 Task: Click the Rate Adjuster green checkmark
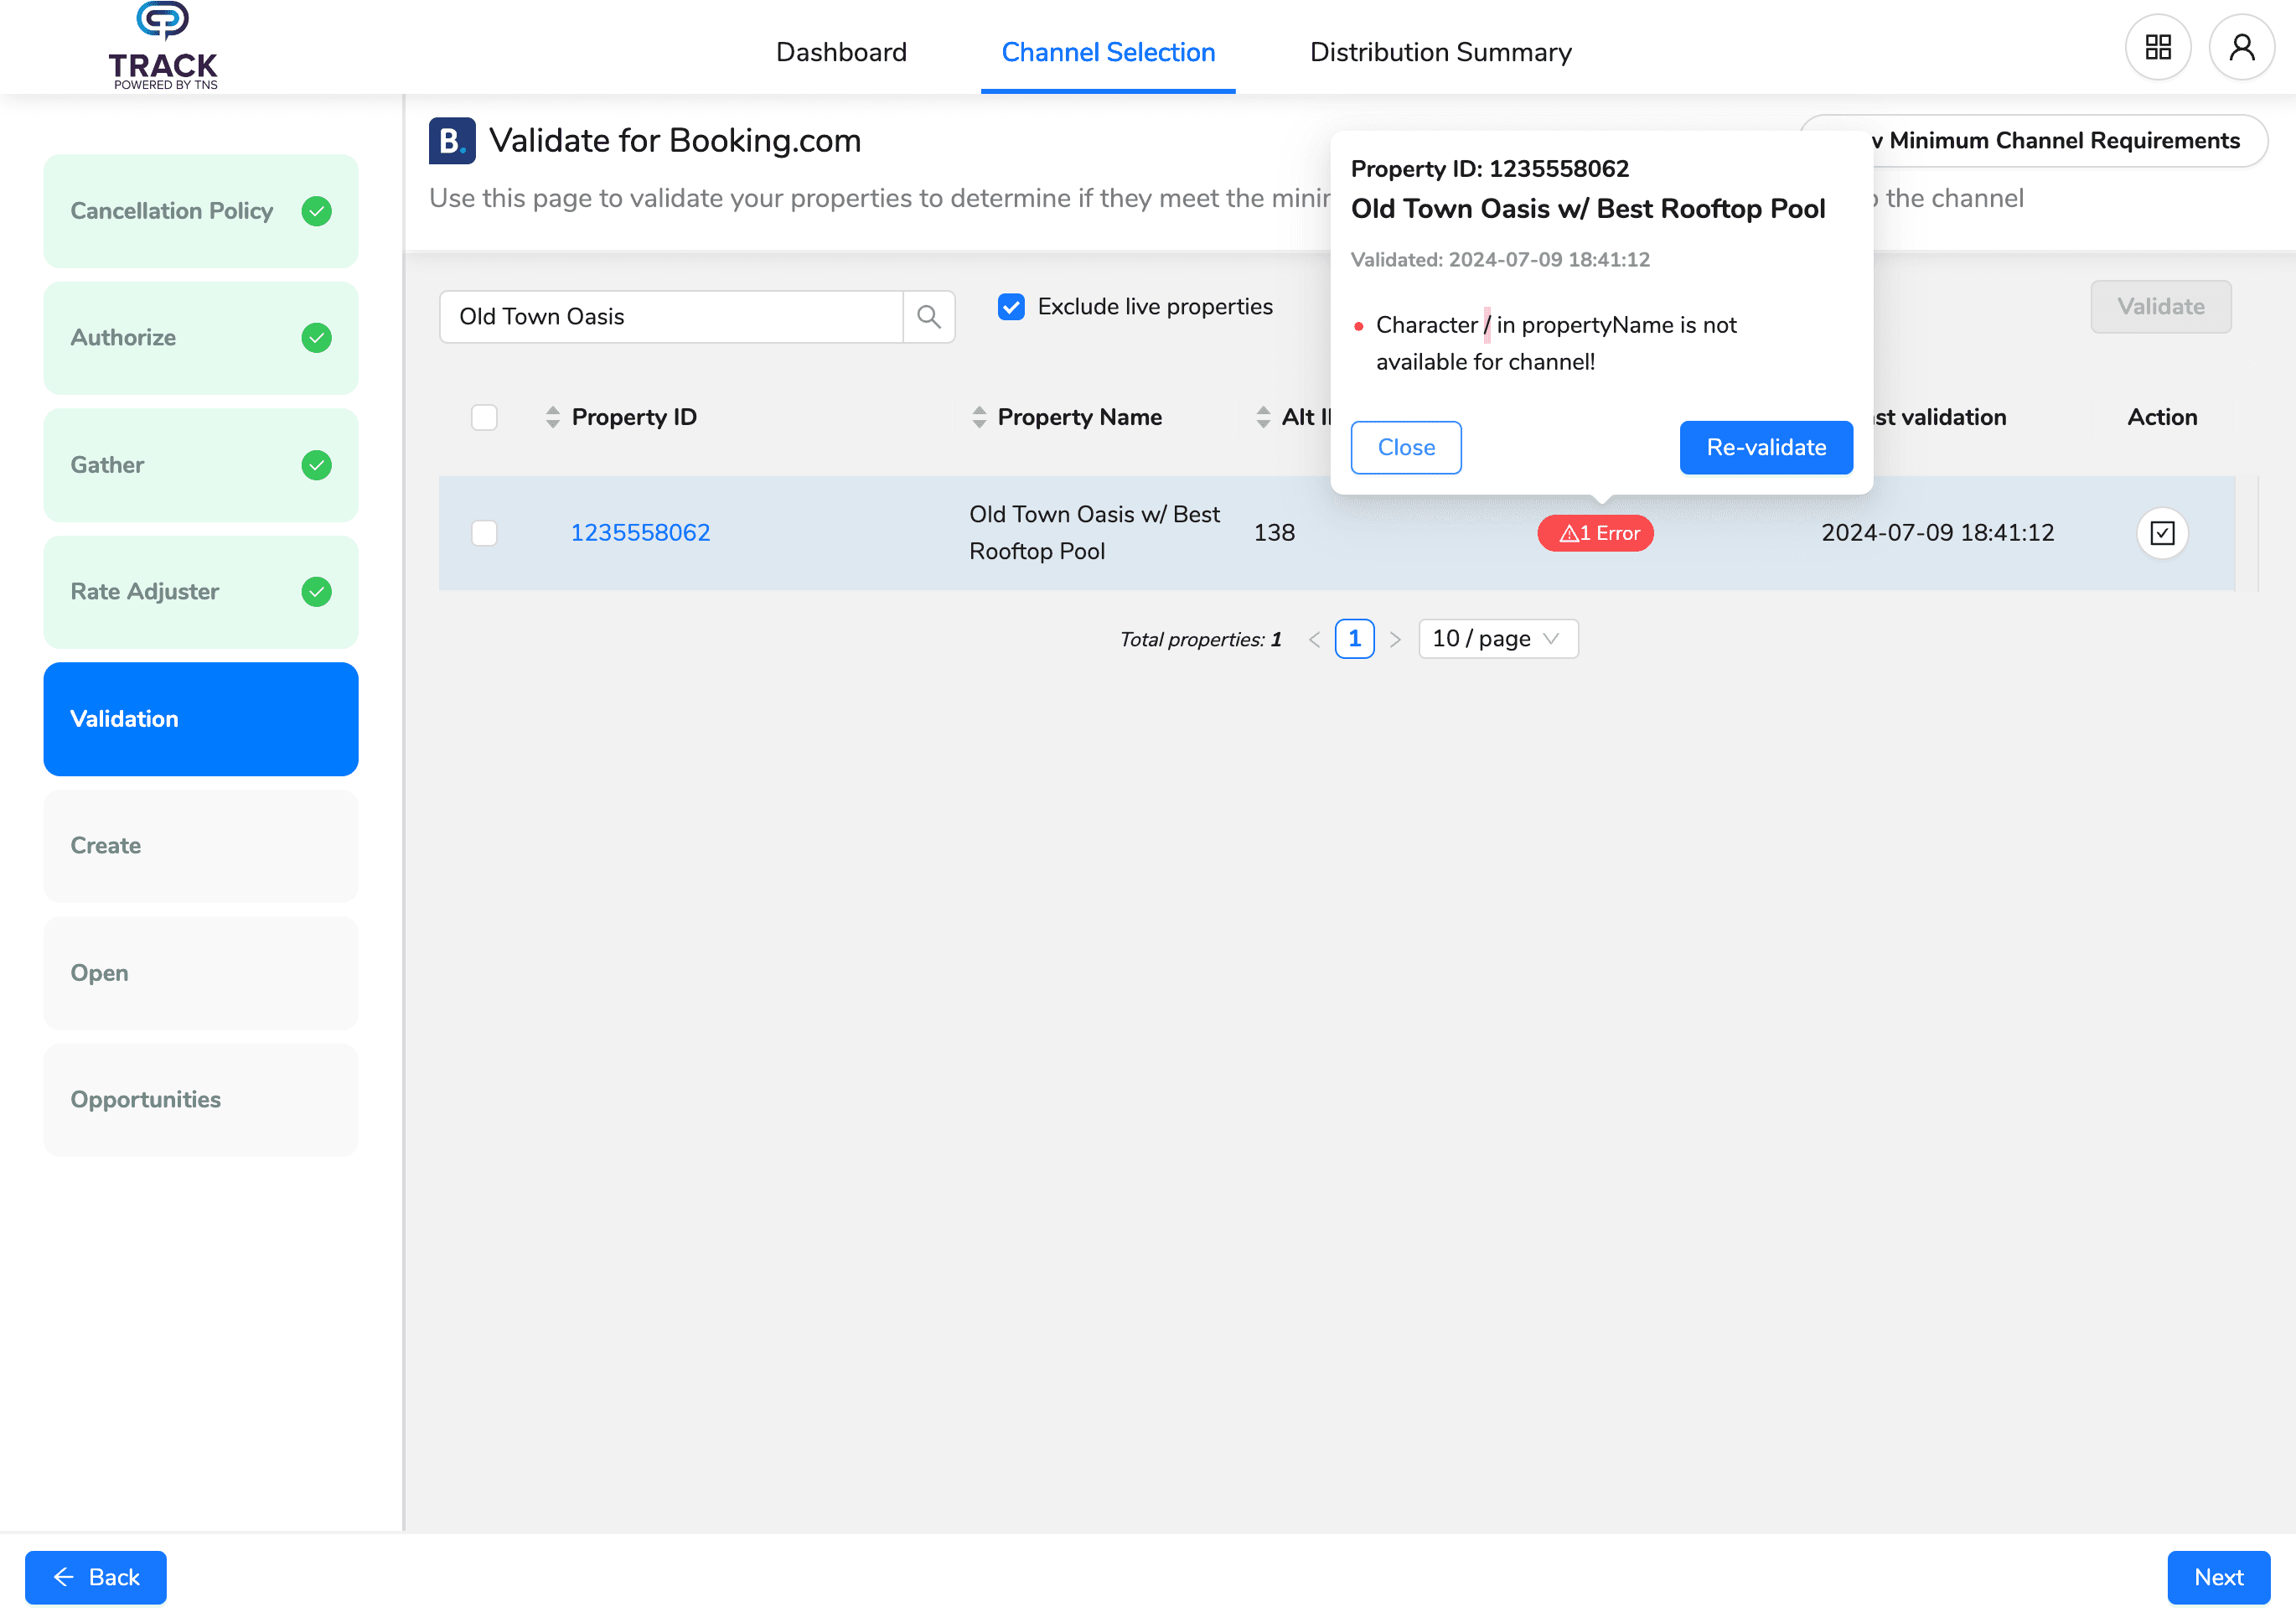tap(317, 593)
